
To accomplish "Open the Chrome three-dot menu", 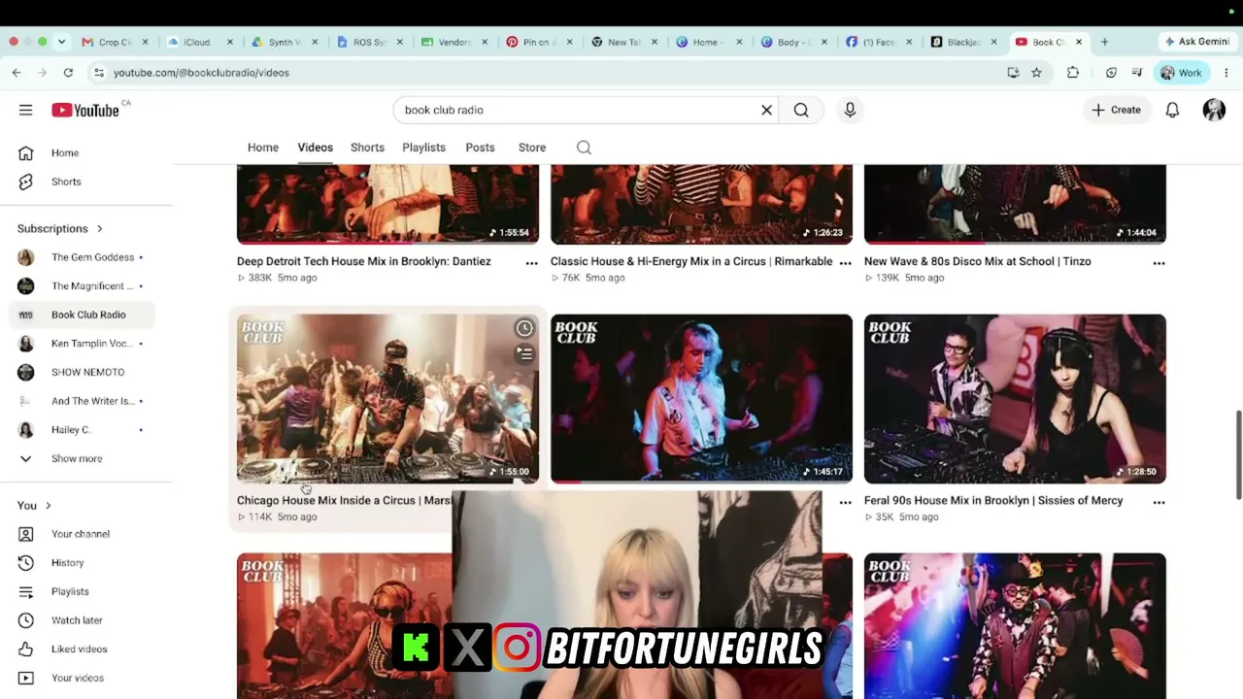I will [x=1226, y=73].
